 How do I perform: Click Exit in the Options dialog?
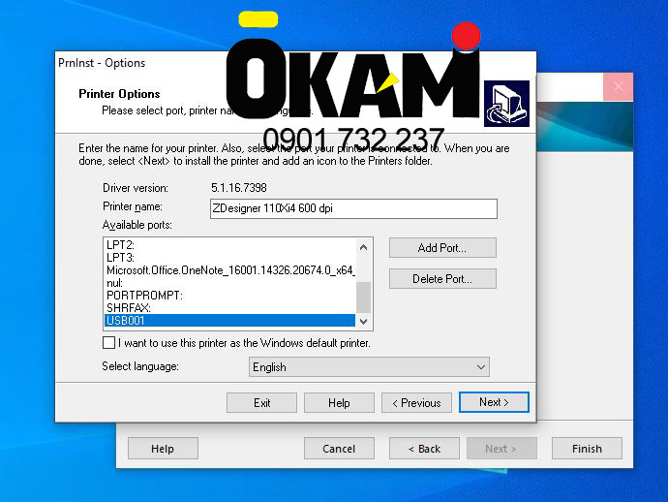tap(261, 403)
